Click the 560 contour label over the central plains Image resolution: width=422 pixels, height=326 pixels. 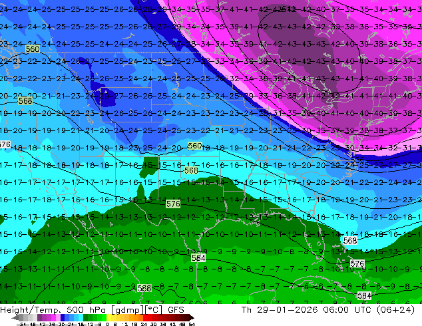[x=195, y=146]
